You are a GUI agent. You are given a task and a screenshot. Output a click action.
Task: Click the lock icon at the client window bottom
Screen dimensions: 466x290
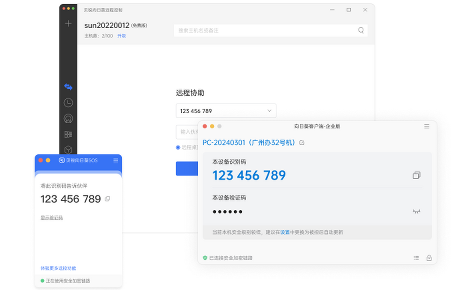[x=429, y=258]
